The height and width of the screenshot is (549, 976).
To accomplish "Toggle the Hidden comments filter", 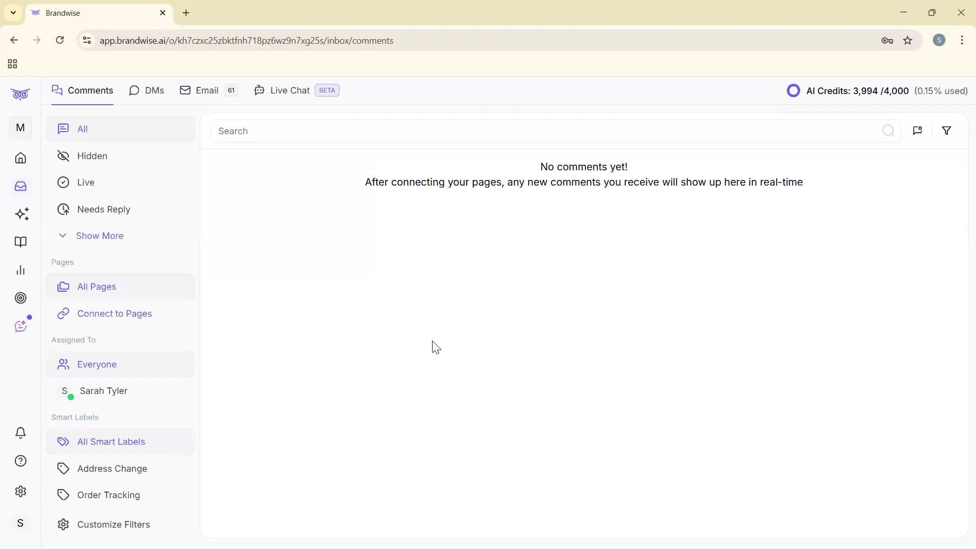I will point(91,156).
